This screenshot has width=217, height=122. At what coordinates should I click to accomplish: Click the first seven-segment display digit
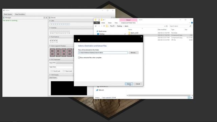click(x=52, y=53)
